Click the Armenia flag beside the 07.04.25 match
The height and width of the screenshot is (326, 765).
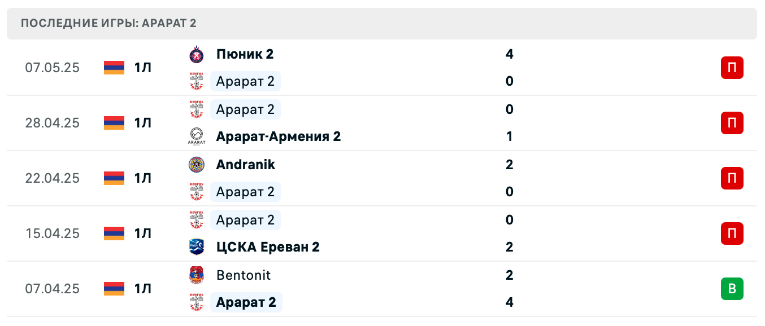click(113, 289)
